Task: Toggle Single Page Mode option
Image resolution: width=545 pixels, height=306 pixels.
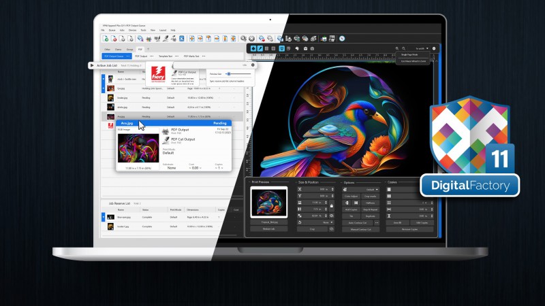Action: coord(414,56)
